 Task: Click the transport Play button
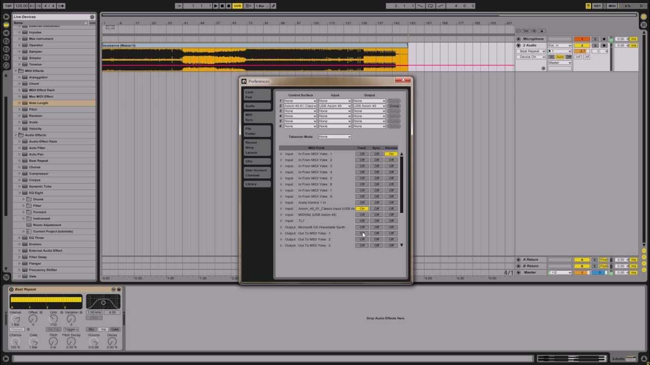pos(215,6)
